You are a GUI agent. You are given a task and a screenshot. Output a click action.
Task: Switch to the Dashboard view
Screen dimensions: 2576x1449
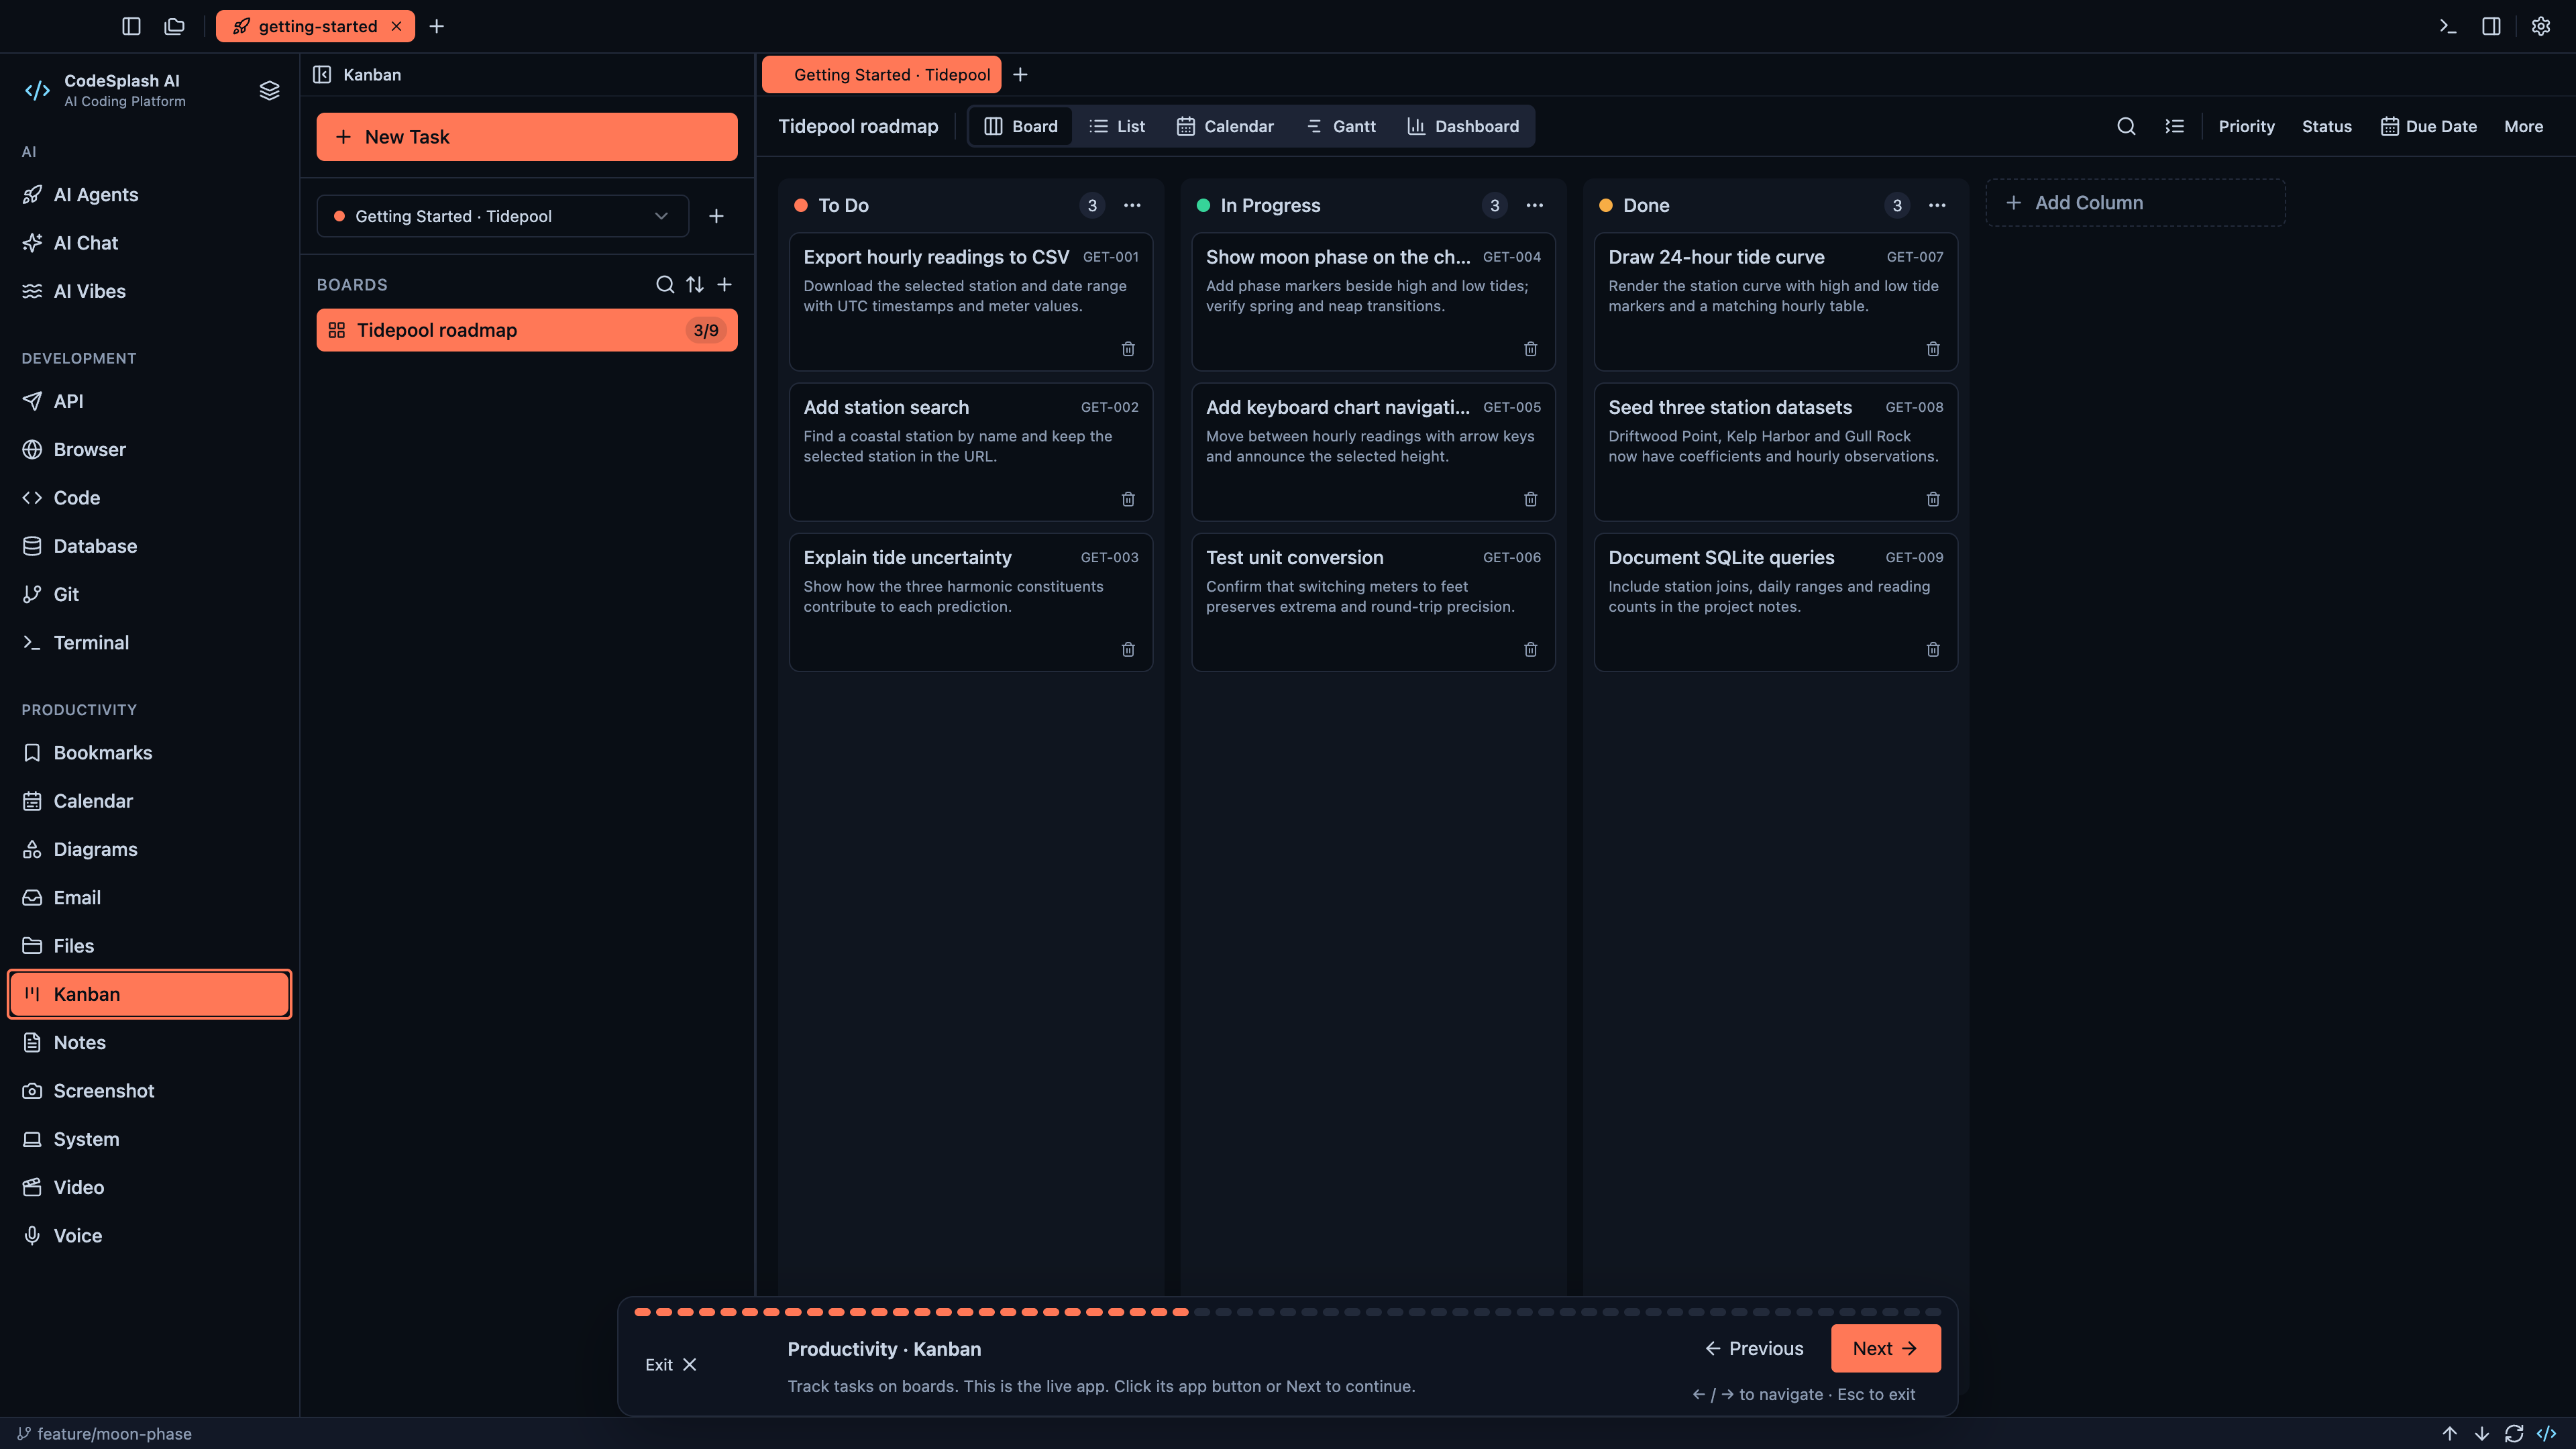click(x=1463, y=126)
